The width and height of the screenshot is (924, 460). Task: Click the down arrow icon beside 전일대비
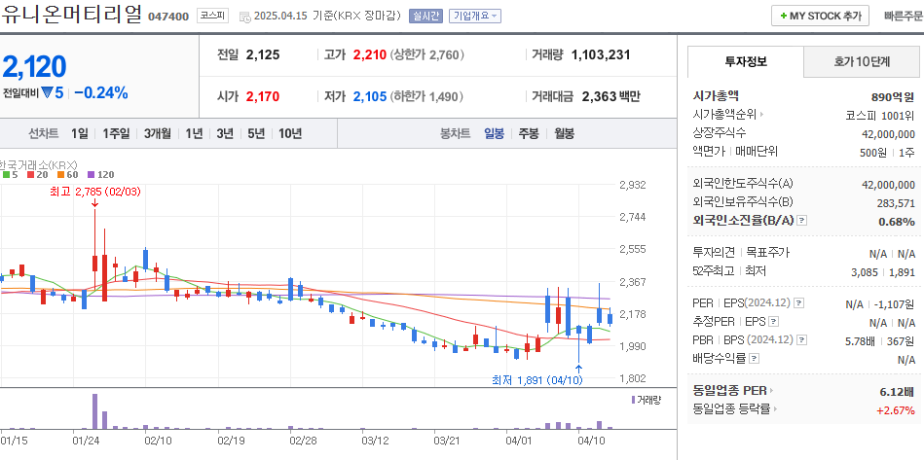tap(47, 93)
